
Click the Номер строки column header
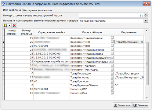pos(12,32)
